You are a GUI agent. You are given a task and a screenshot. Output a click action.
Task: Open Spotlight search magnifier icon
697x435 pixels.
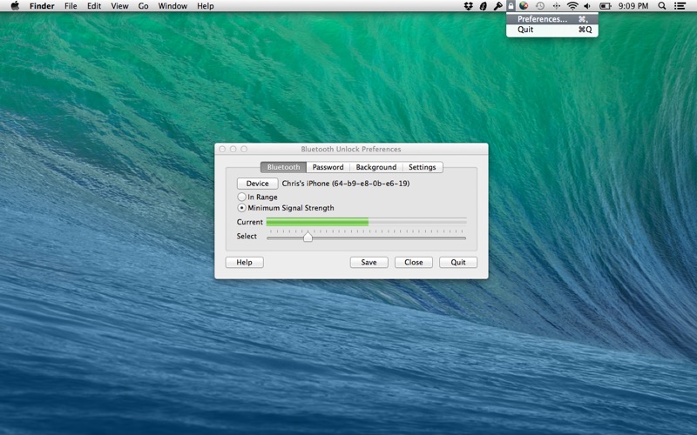click(x=662, y=6)
